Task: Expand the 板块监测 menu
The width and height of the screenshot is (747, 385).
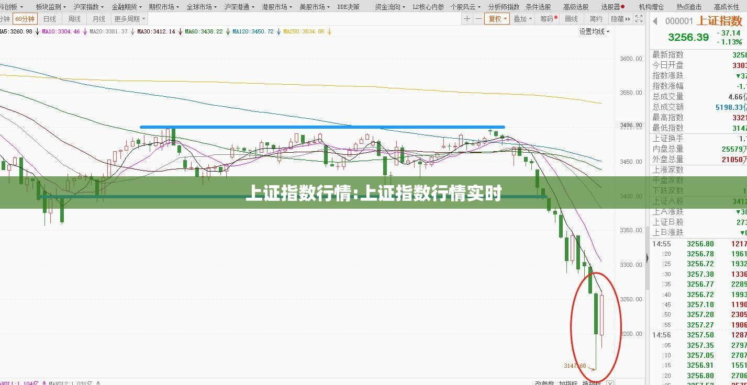Action: click(51, 7)
